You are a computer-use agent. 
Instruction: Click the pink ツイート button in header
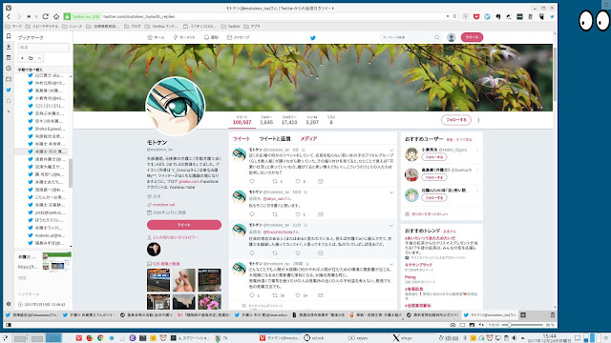[x=472, y=37]
